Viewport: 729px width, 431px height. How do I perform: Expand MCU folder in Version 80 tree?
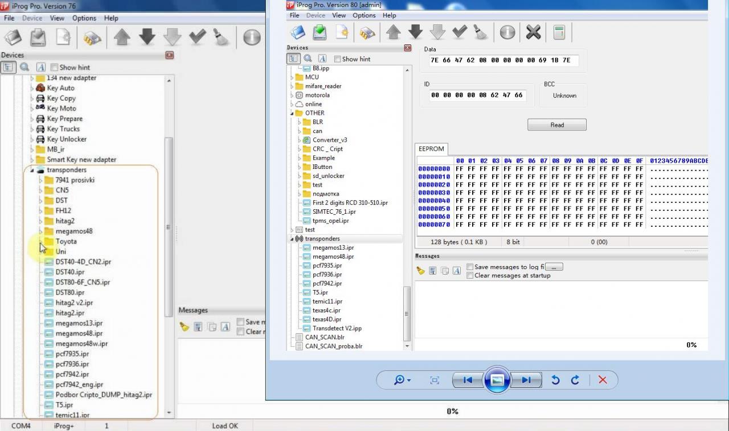[x=292, y=77]
